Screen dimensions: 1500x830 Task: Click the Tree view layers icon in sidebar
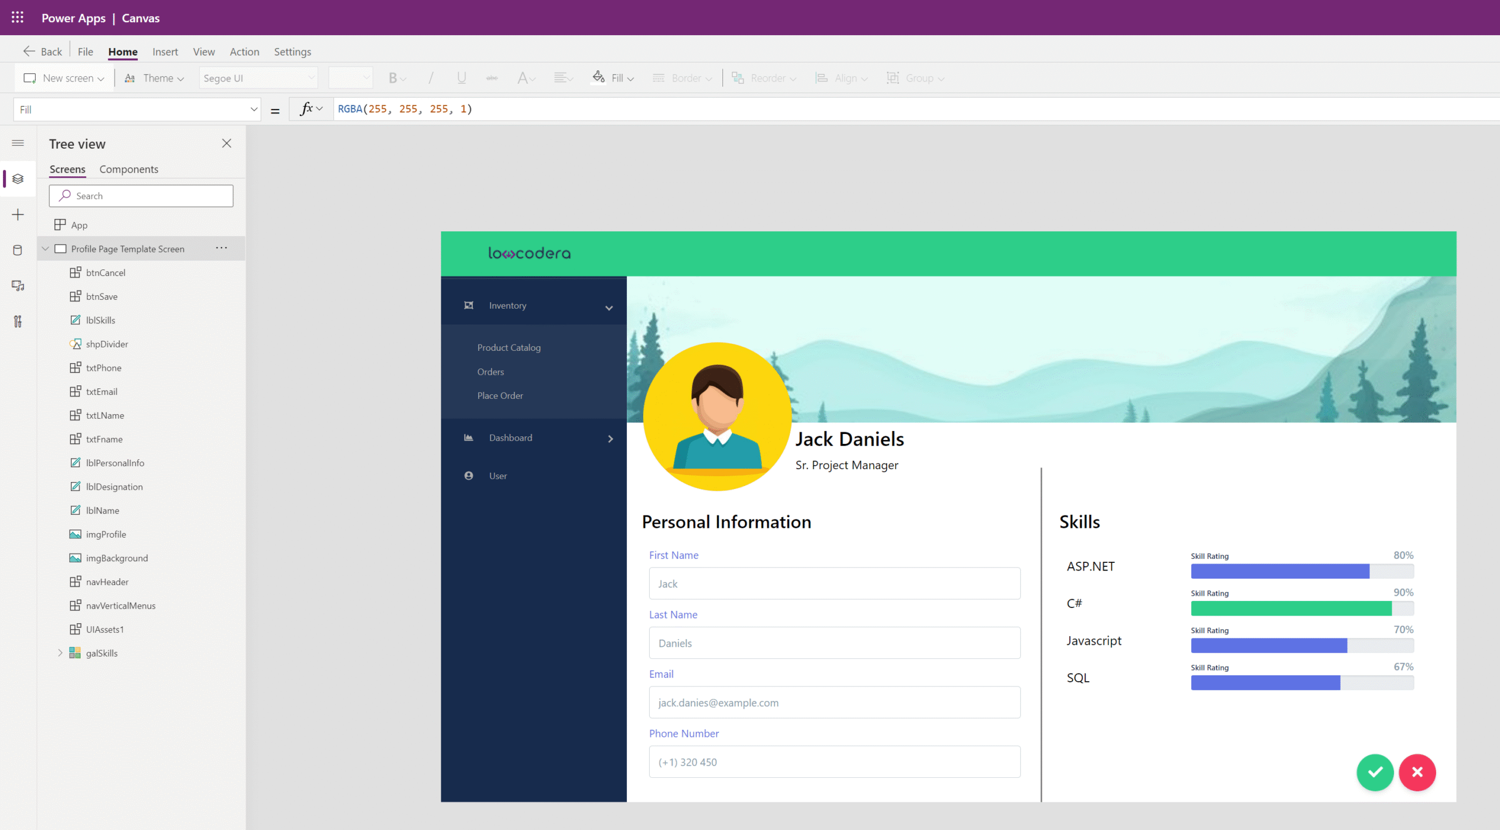point(18,179)
